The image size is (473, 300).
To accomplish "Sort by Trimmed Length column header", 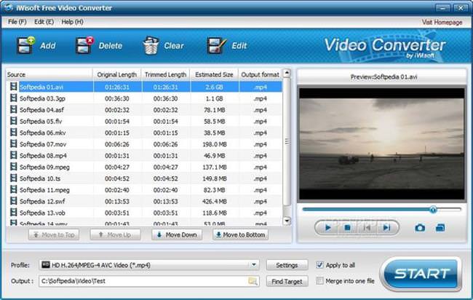I will 166,74.
